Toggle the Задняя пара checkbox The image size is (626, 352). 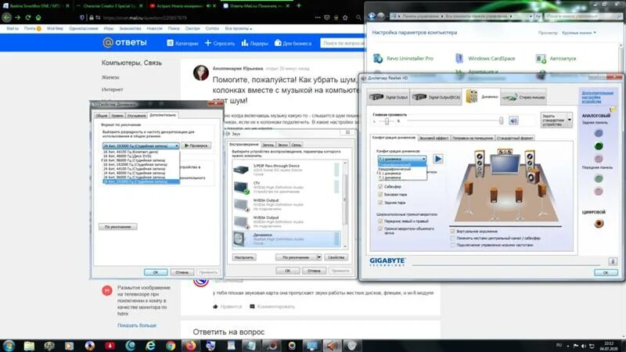(x=380, y=203)
